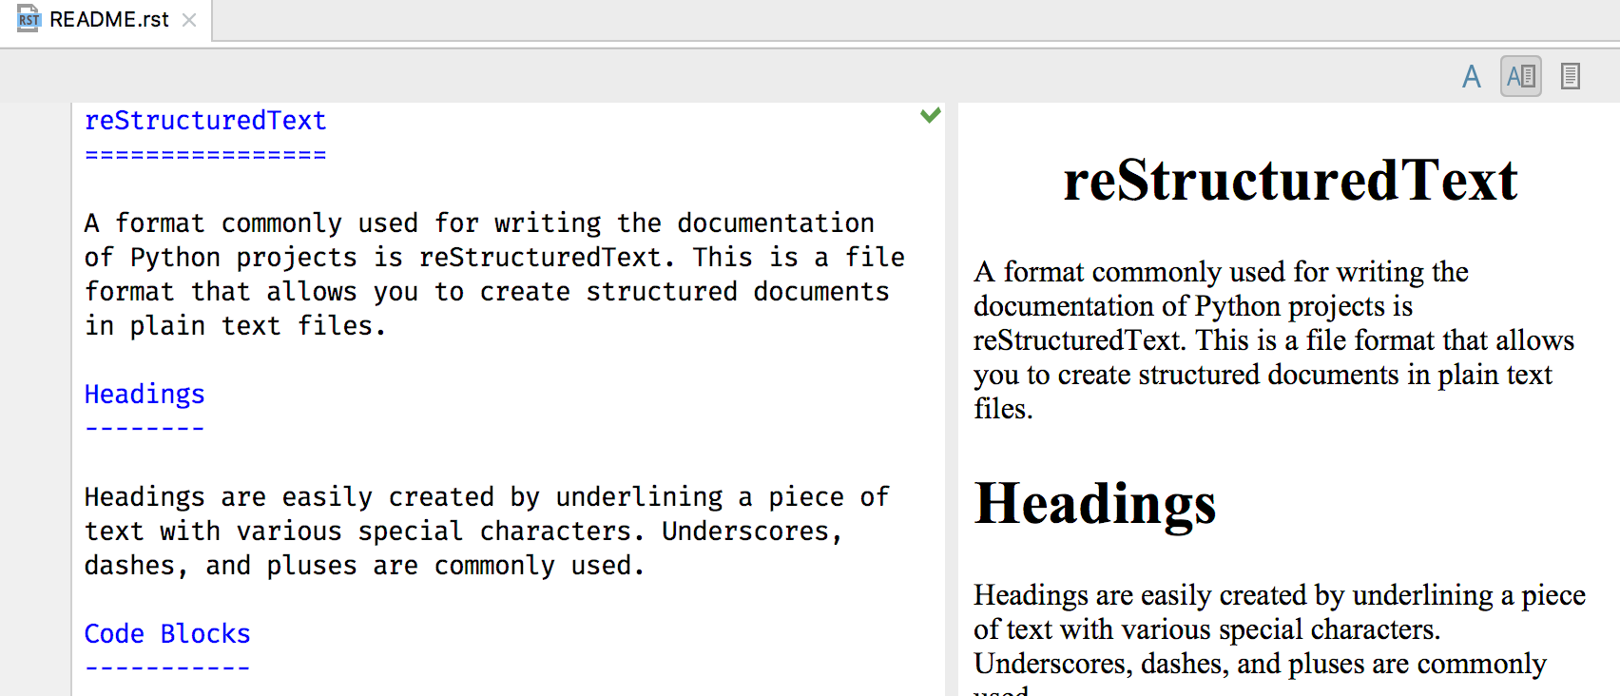Click the green inspection checkmark
Screen dimensions: 1620x696
click(x=931, y=115)
